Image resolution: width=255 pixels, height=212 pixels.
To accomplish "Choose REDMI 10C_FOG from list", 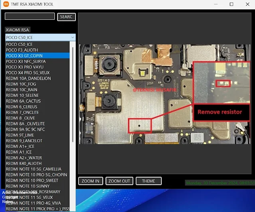I will 38,84.
